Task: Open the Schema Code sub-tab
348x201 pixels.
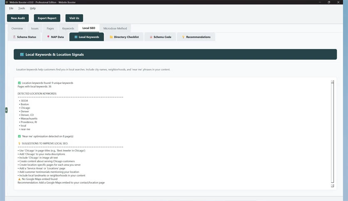Action: (x=160, y=37)
